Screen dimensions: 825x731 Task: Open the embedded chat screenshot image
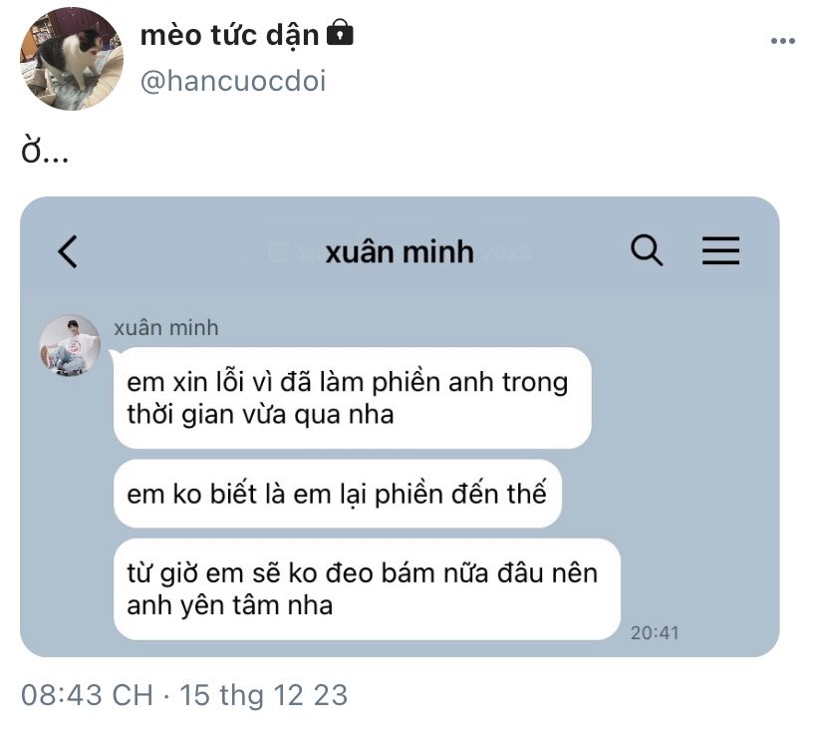pos(400,427)
